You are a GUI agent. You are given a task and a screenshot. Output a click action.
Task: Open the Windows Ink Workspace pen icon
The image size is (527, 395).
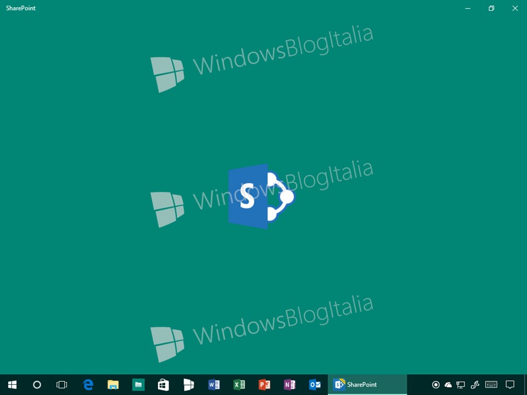474,385
